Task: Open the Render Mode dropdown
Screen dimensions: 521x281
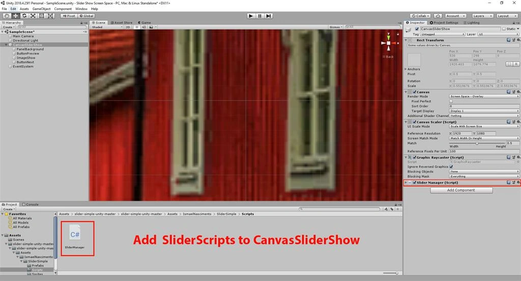Action: point(484,96)
